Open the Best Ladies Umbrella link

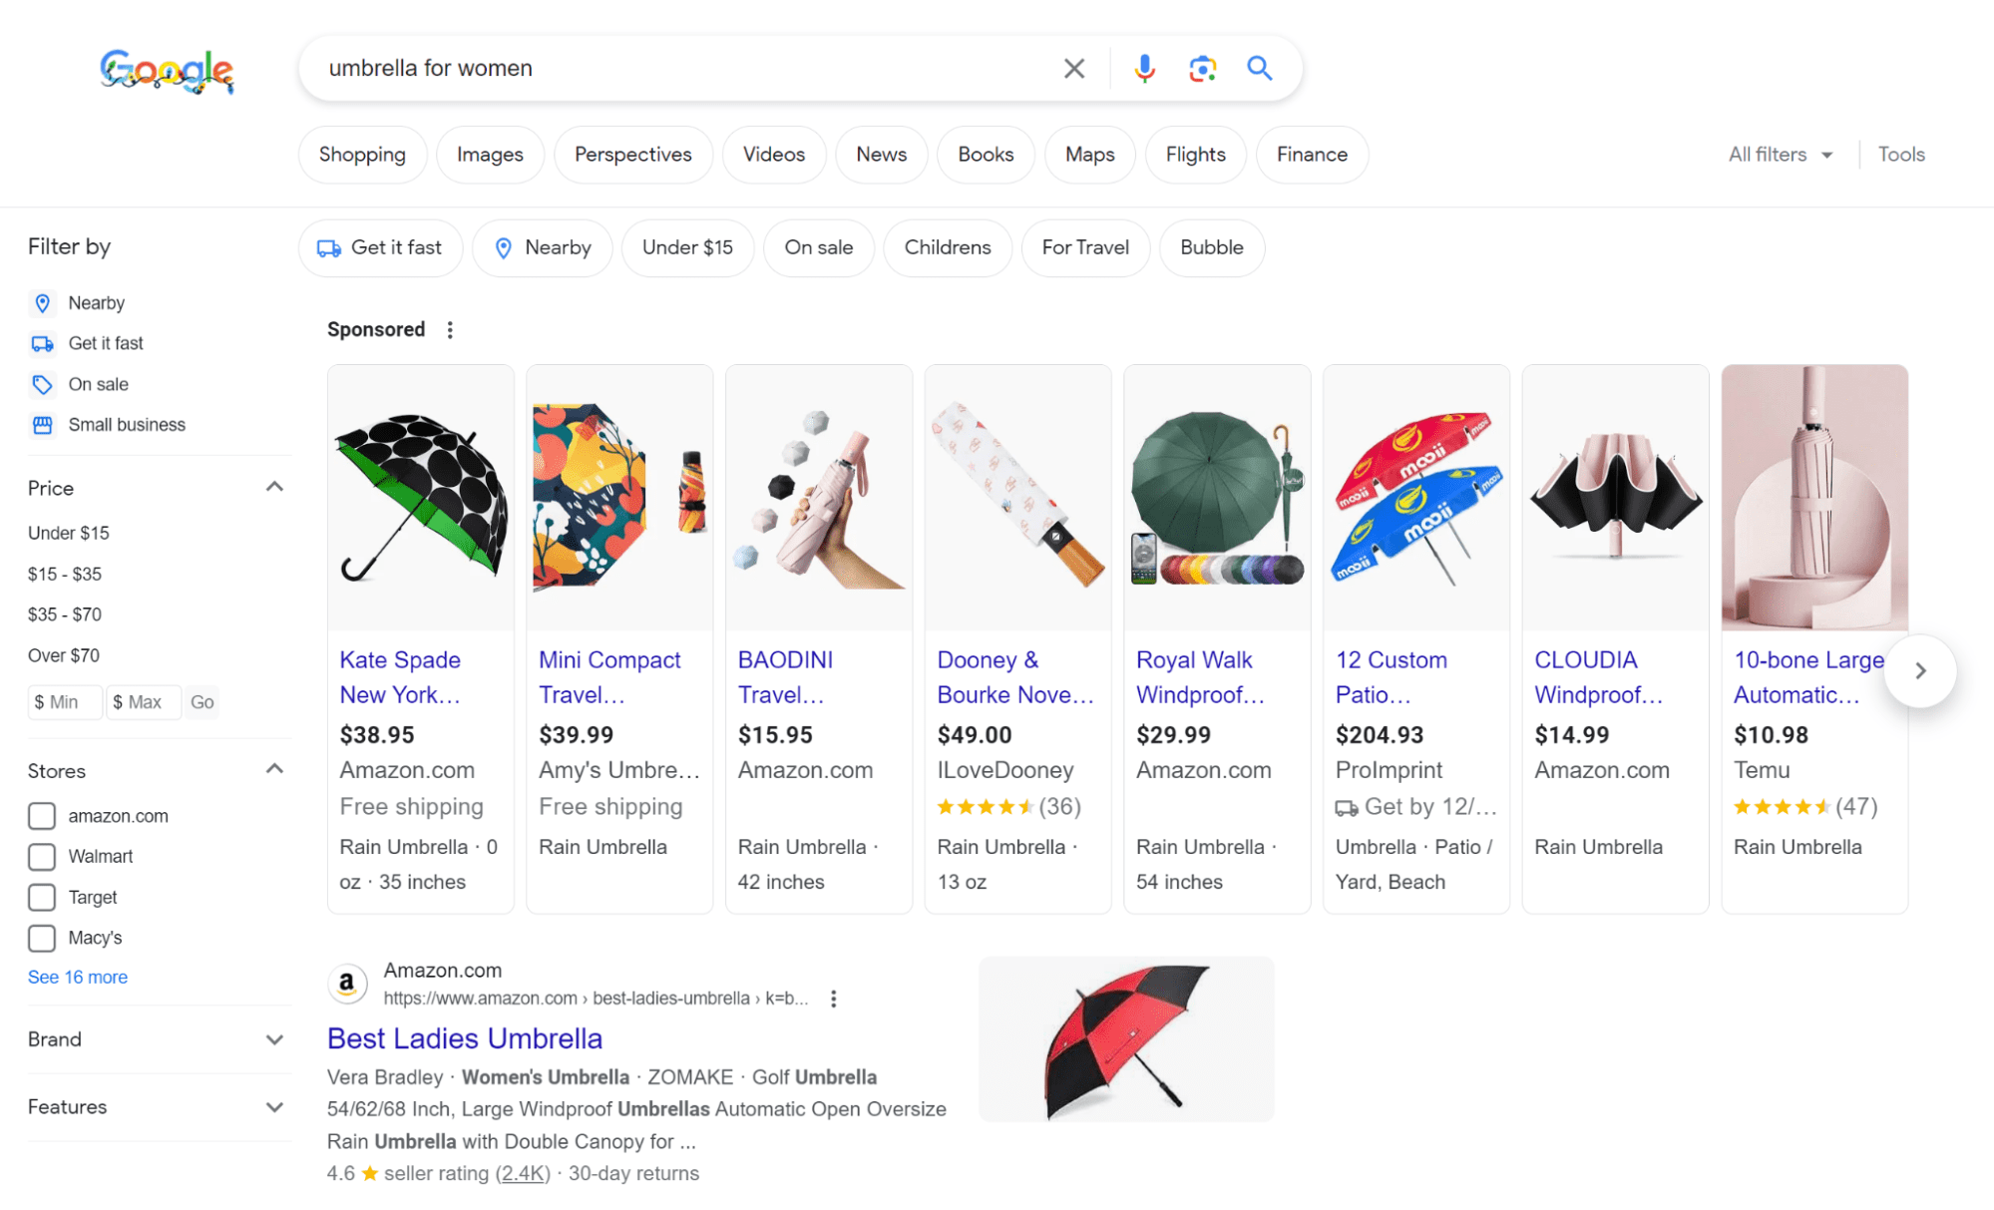(465, 1038)
